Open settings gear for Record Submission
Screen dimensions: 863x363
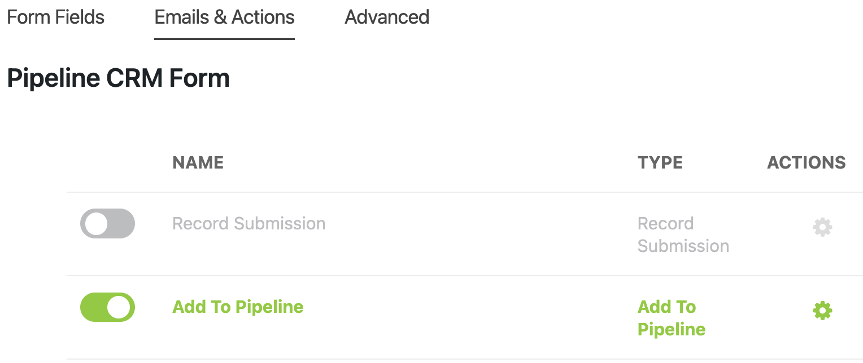[x=822, y=228]
